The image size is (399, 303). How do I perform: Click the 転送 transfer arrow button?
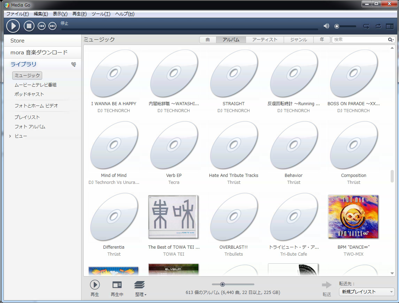(x=327, y=285)
